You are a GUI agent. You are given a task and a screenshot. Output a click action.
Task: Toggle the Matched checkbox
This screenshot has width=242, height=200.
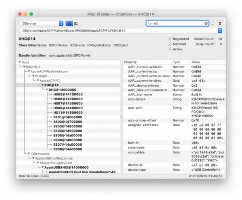(170, 44)
